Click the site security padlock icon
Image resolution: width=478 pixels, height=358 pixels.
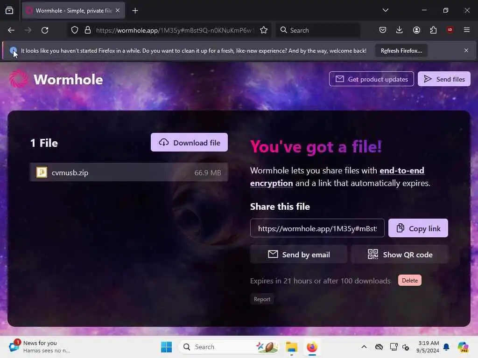coord(87,30)
